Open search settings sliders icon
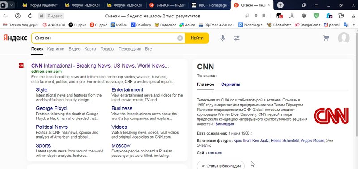 [237, 38]
